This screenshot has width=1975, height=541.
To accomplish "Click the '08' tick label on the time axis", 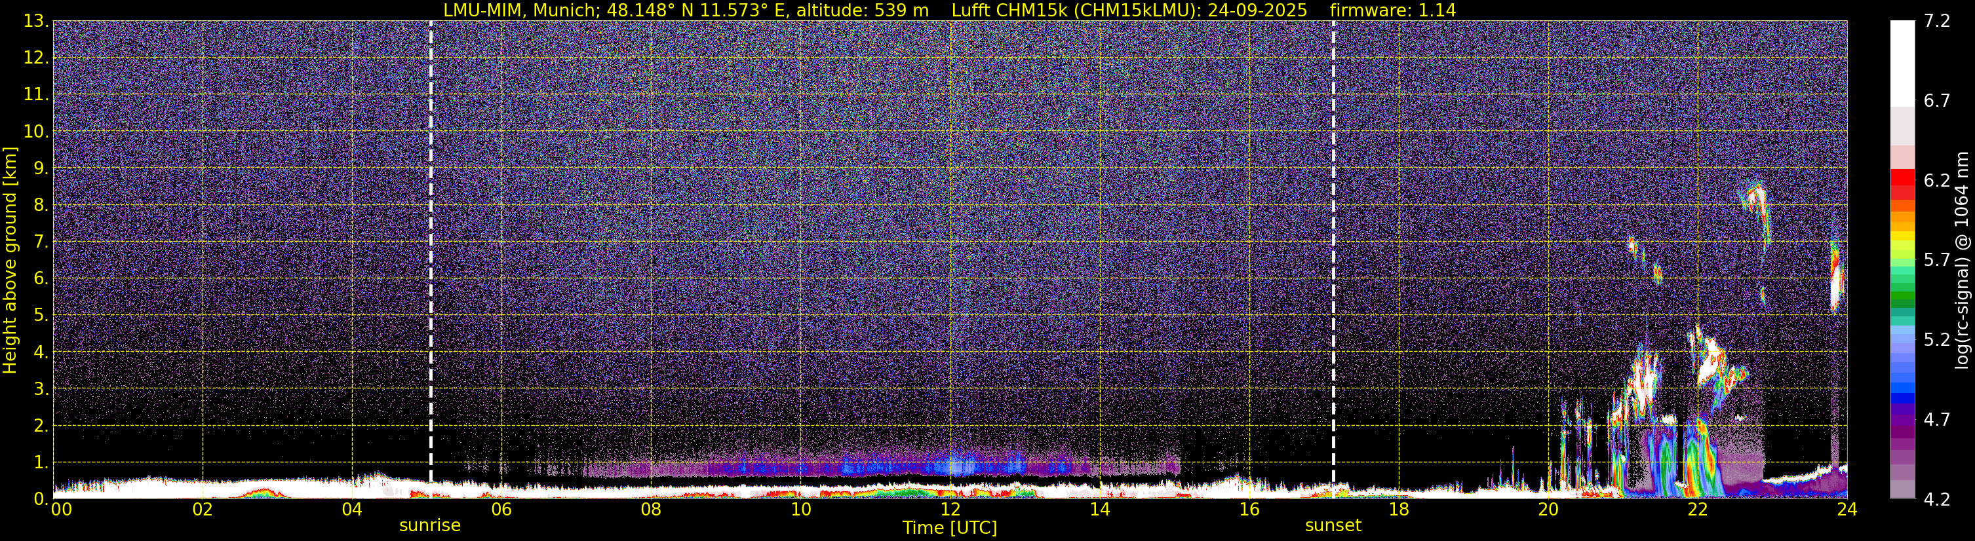I will [x=651, y=510].
